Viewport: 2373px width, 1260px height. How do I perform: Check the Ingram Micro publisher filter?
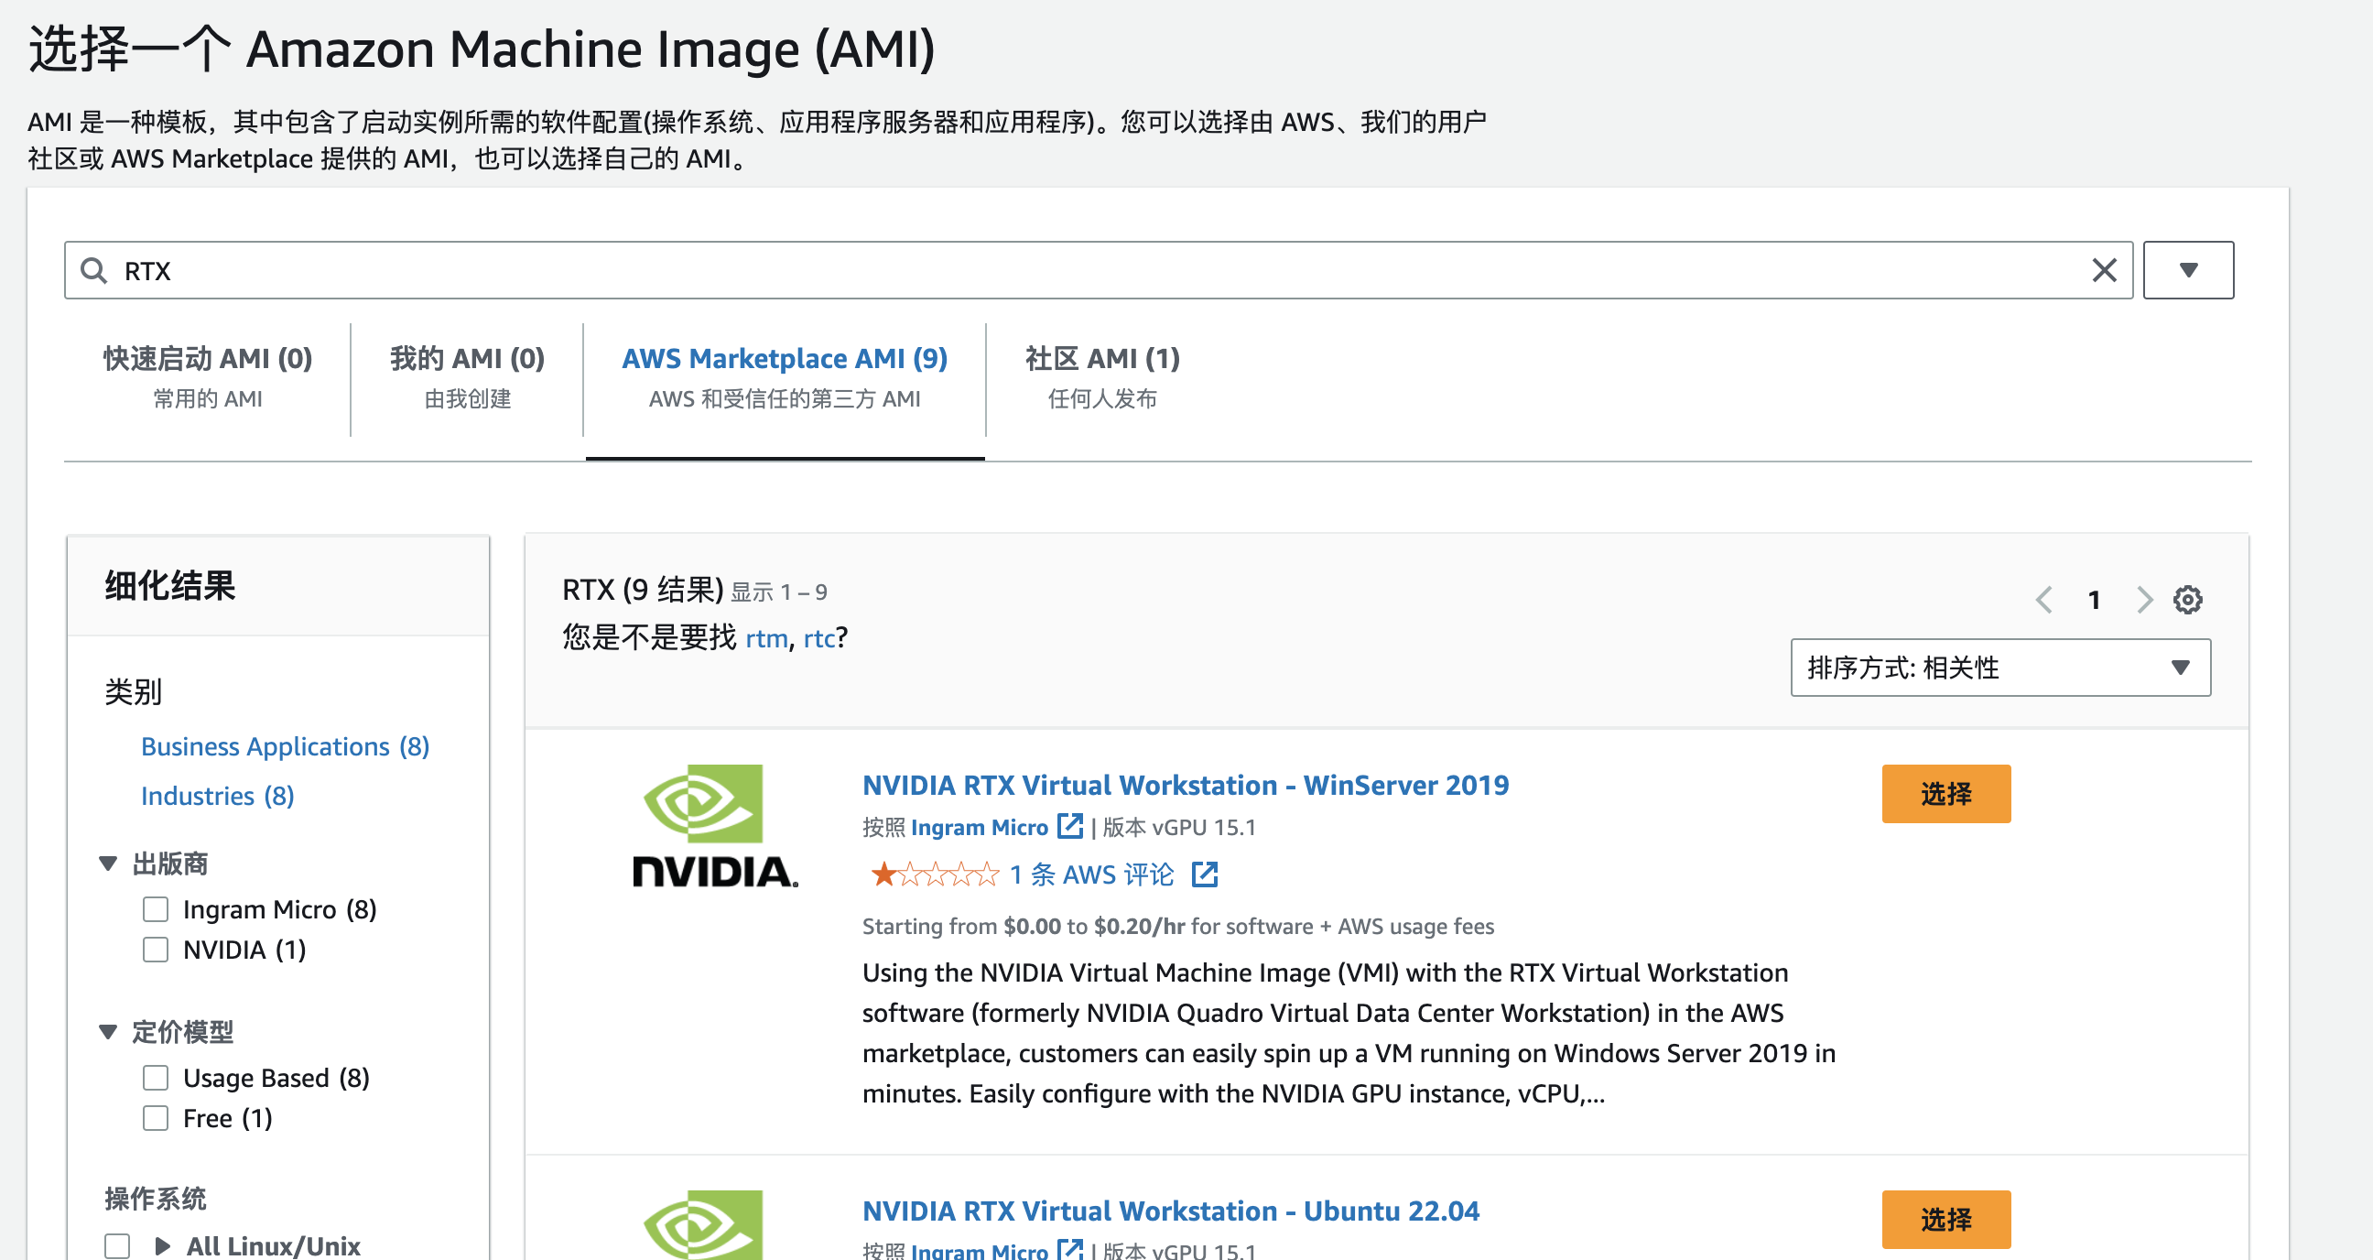pyautogui.click(x=156, y=909)
